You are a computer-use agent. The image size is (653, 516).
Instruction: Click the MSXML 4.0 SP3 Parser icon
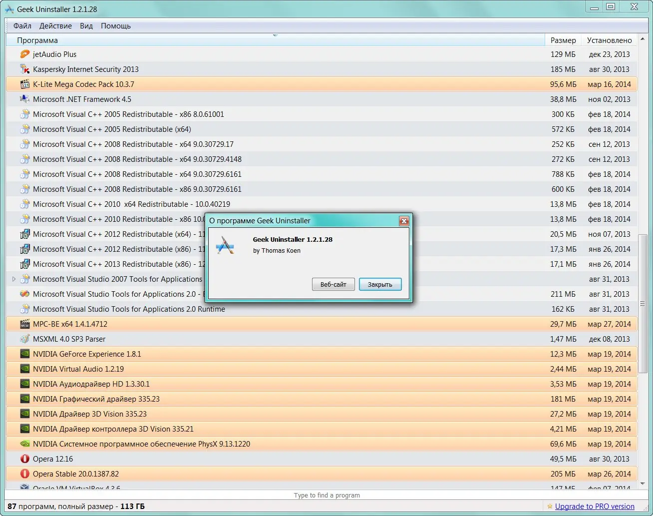click(x=24, y=339)
